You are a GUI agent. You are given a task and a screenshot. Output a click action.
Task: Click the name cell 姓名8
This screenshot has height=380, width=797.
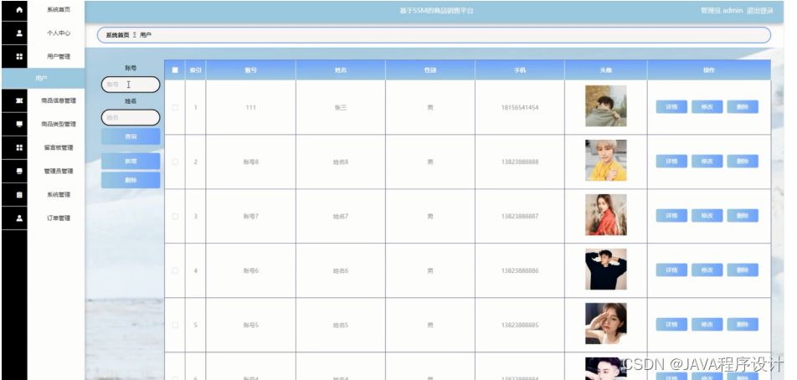(341, 162)
